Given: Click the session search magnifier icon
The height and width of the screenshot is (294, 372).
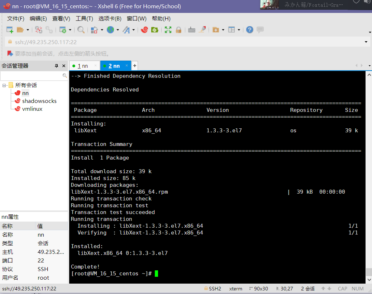Looking at the screenshot, I should [x=65, y=75].
